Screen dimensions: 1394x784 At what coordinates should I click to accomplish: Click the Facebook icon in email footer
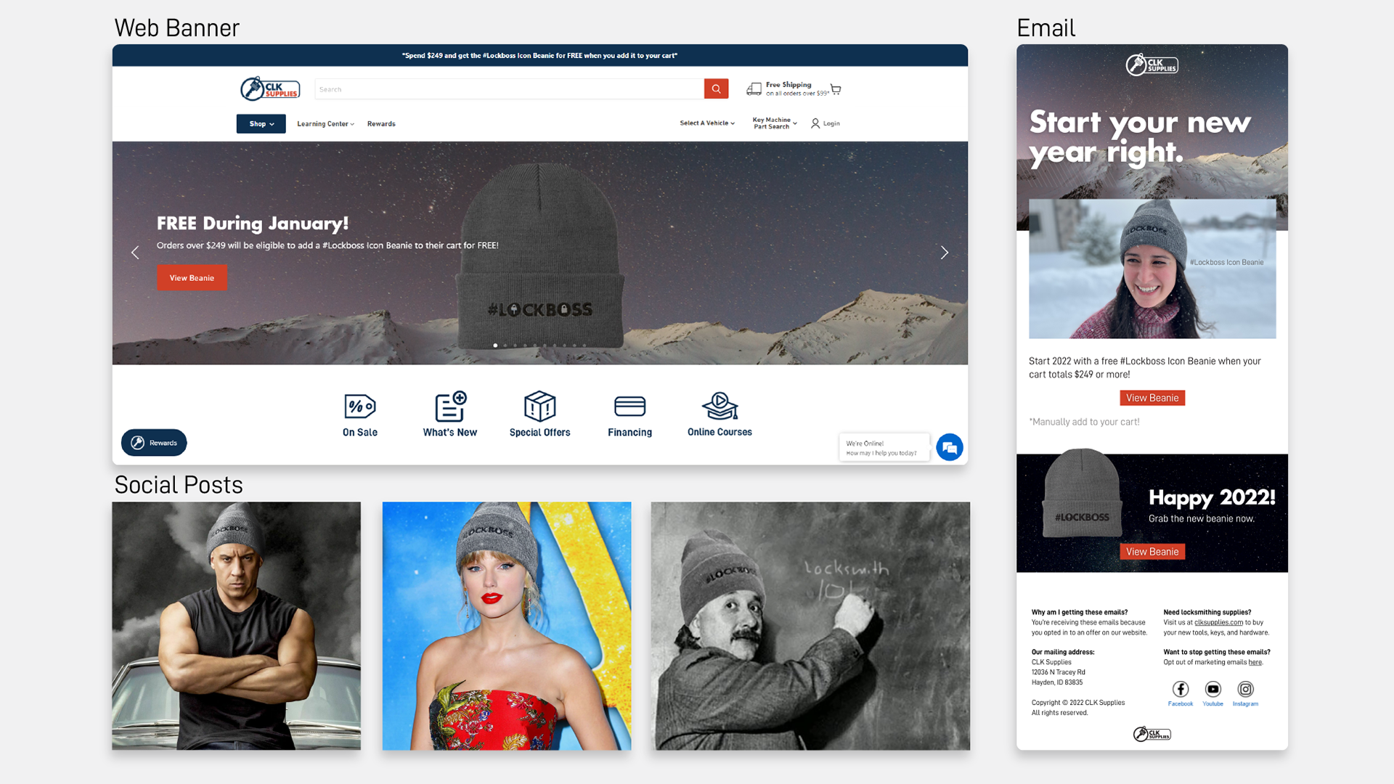pyautogui.click(x=1181, y=689)
